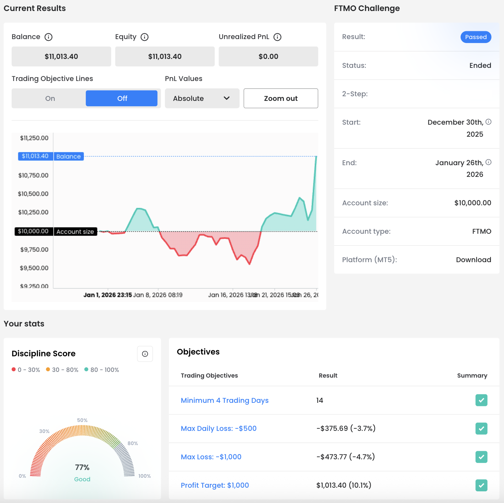This screenshot has height=503, width=504.
Task: Click the Minimum Trading Days checkmark box
Action: [481, 400]
